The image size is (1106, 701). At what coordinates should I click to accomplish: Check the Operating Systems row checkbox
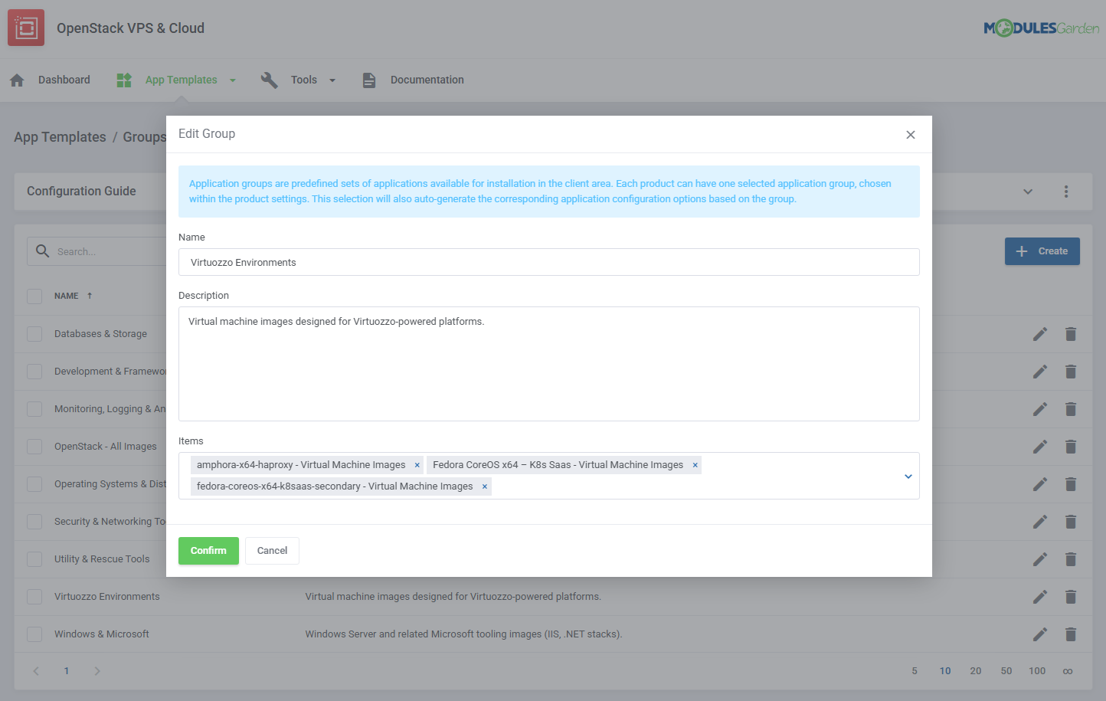[34, 483]
